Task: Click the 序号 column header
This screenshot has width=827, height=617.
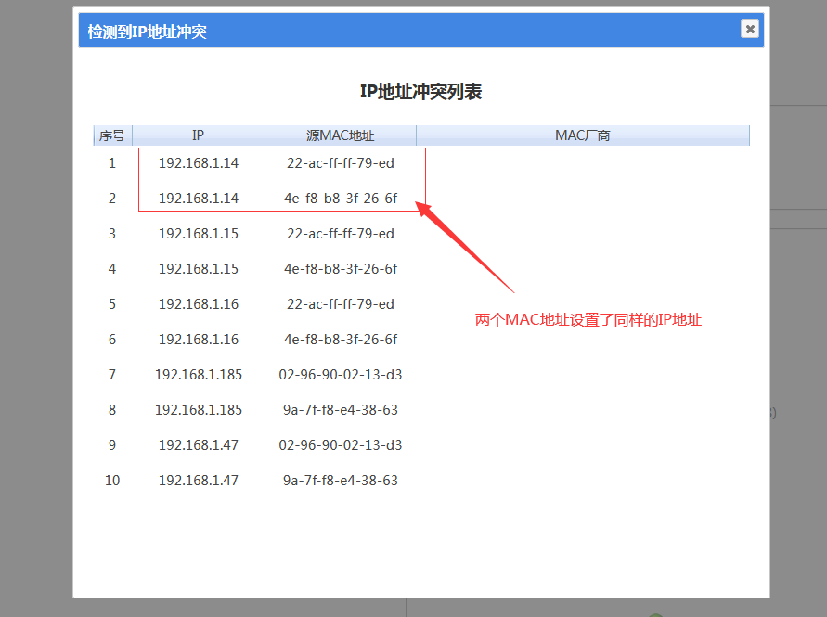Action: tap(112, 135)
